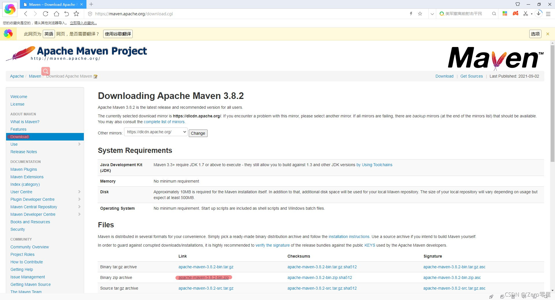Click the top-right Download link

point(444,76)
